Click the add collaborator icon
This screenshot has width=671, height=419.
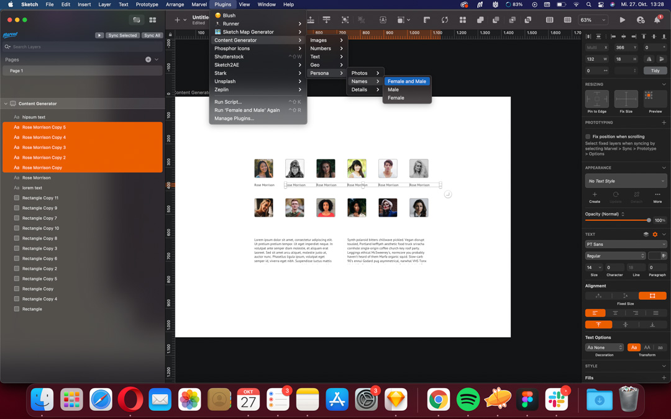(x=641, y=20)
